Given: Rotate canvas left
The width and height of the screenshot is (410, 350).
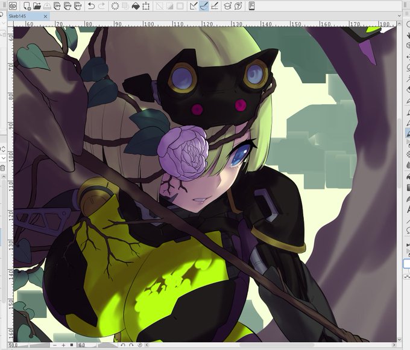Looking at the screenshot, I should click(123, 345).
